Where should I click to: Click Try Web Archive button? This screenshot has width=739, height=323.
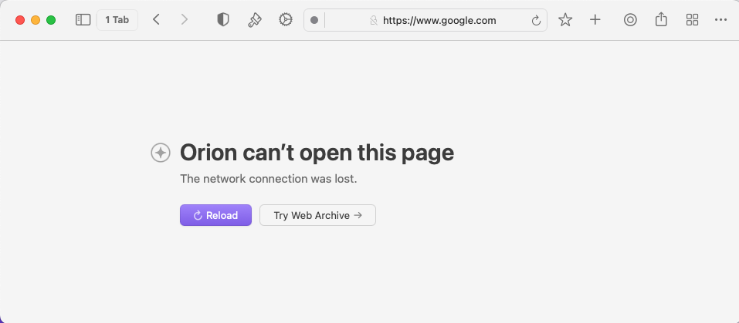317,215
